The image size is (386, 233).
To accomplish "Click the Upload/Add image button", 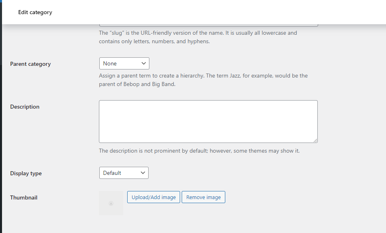I will coord(153,197).
